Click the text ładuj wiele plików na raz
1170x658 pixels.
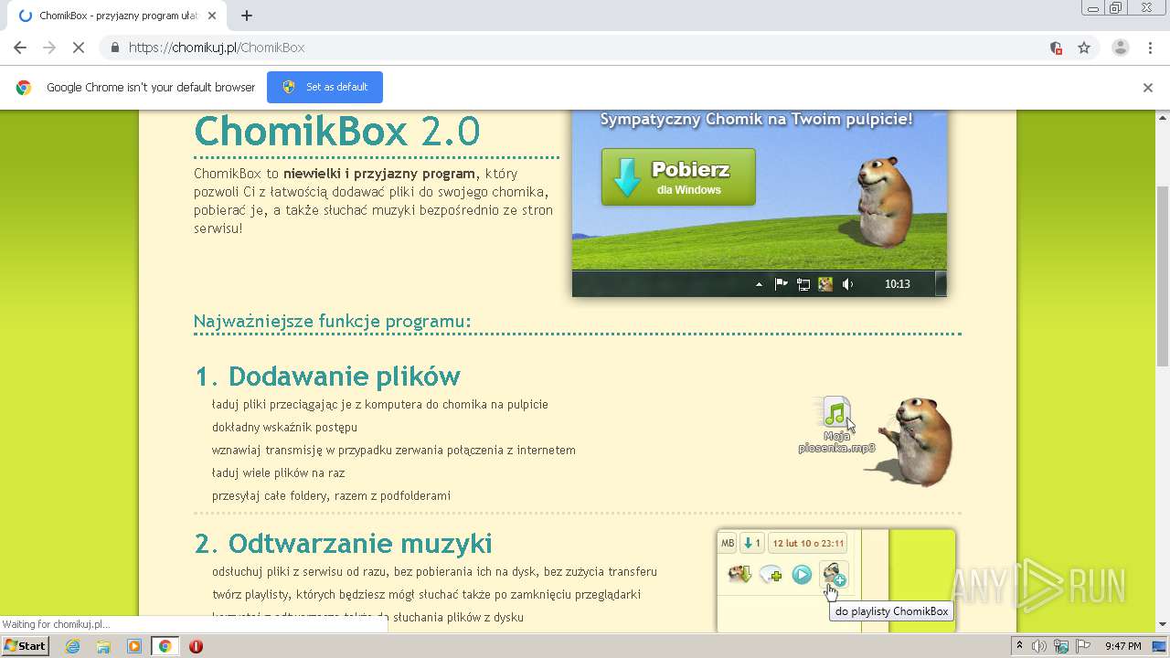pyautogui.click(x=278, y=473)
